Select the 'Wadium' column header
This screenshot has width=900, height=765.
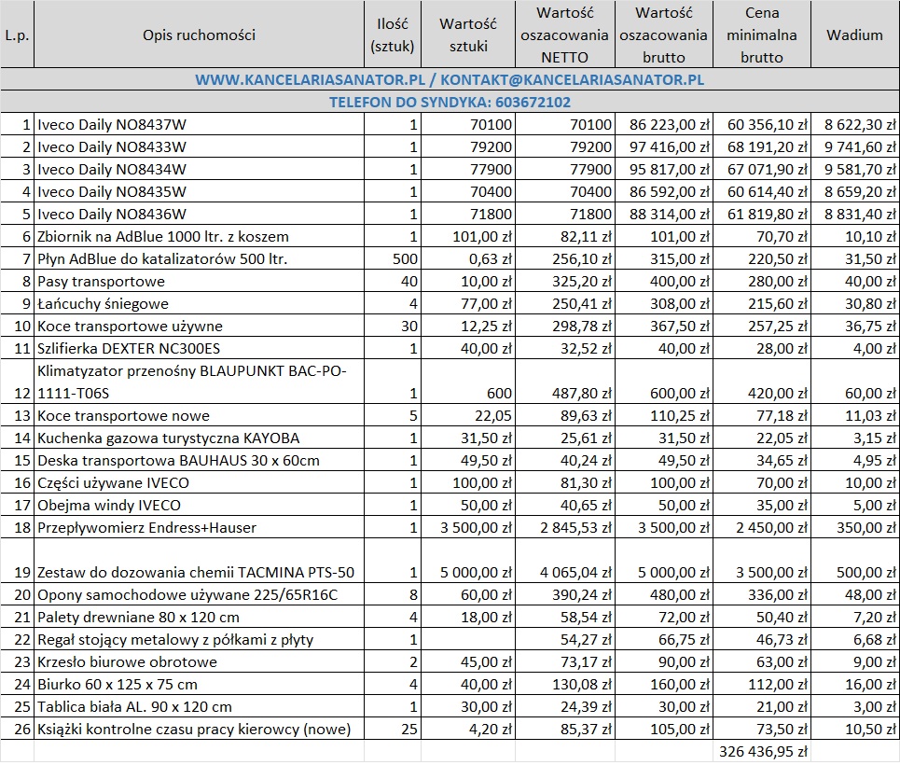pos(854,35)
